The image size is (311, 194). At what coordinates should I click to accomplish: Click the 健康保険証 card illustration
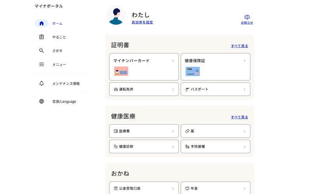coord(192,71)
